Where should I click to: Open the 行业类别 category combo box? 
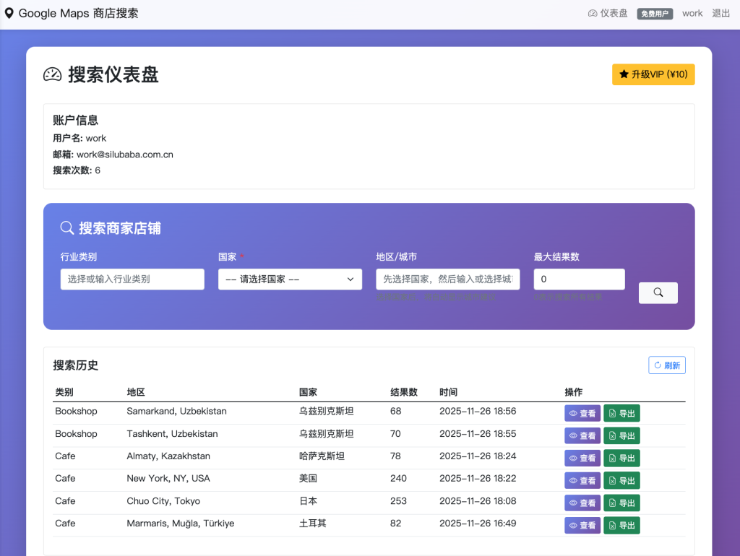[x=132, y=279]
